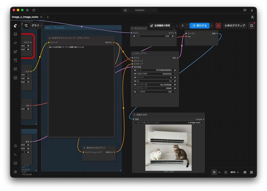267x191 pixels.
Task: Expand the グラフ dropdown menu
Action: click(37, 26)
